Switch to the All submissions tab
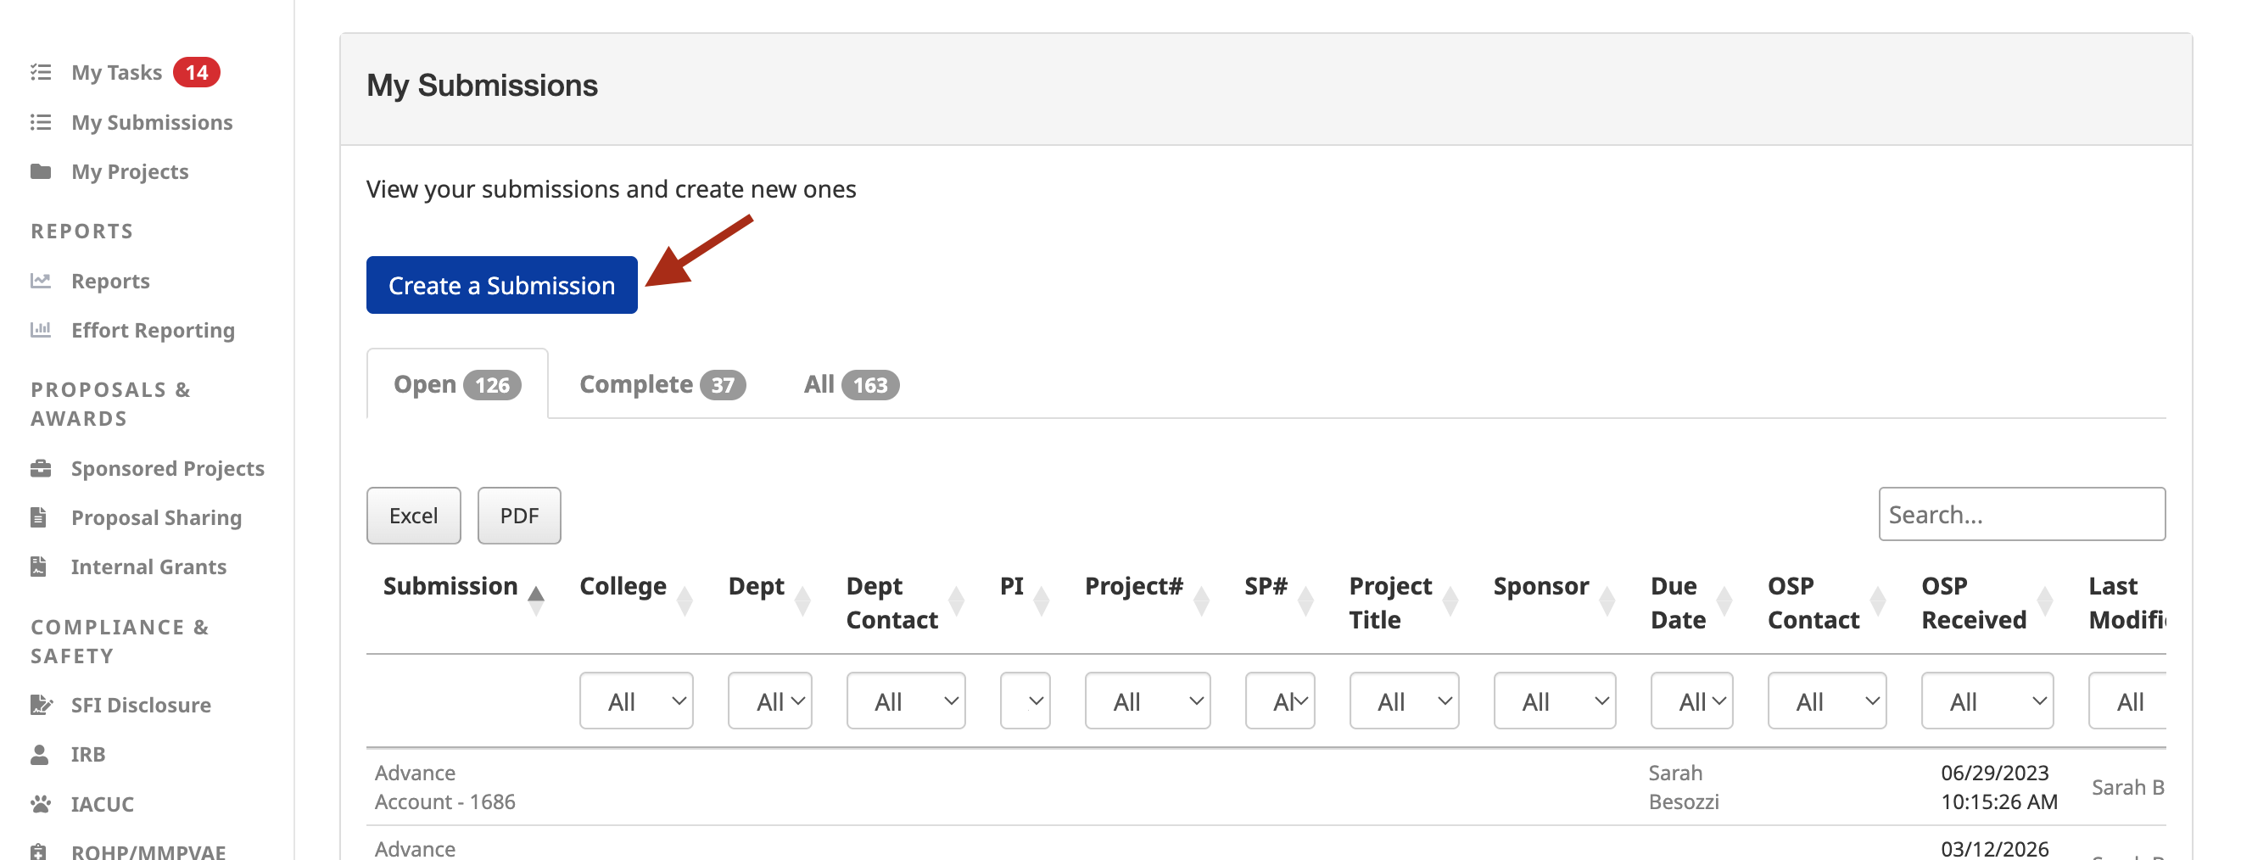Viewport: 2241px width, 860px height. 851,384
